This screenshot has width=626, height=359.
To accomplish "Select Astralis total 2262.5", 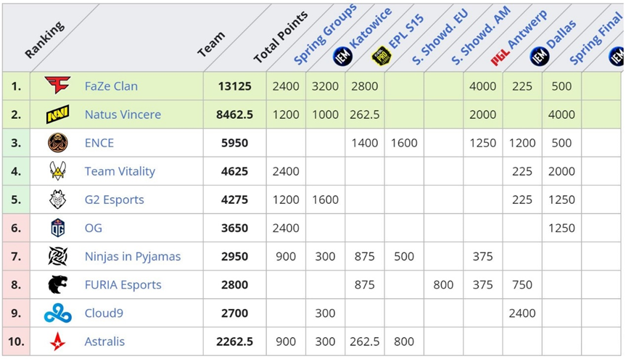I will (x=235, y=341).
